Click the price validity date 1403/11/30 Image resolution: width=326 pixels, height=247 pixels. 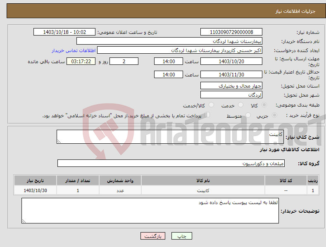tap(231, 74)
